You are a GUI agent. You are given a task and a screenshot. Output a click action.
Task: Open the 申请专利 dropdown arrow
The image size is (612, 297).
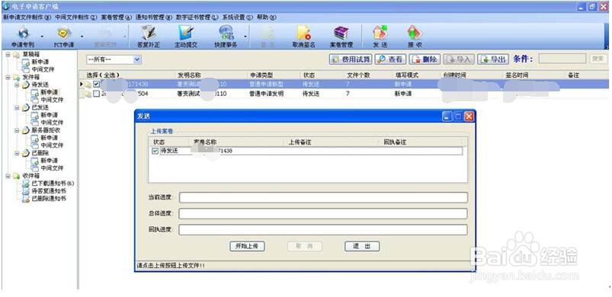pyautogui.click(x=42, y=37)
